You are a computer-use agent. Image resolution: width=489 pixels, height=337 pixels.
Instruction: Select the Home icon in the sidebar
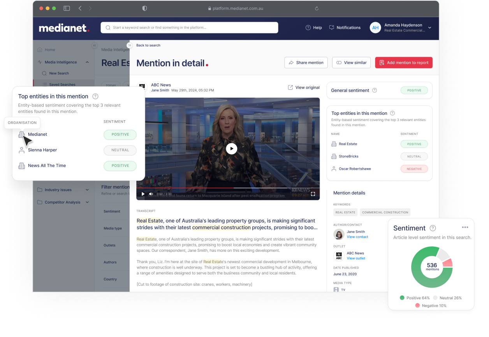[39, 49]
